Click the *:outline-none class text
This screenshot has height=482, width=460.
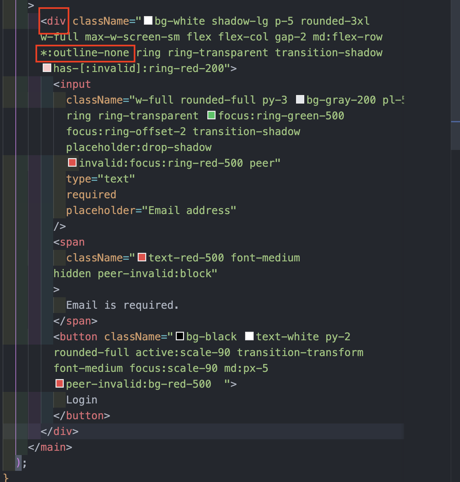[x=85, y=53]
